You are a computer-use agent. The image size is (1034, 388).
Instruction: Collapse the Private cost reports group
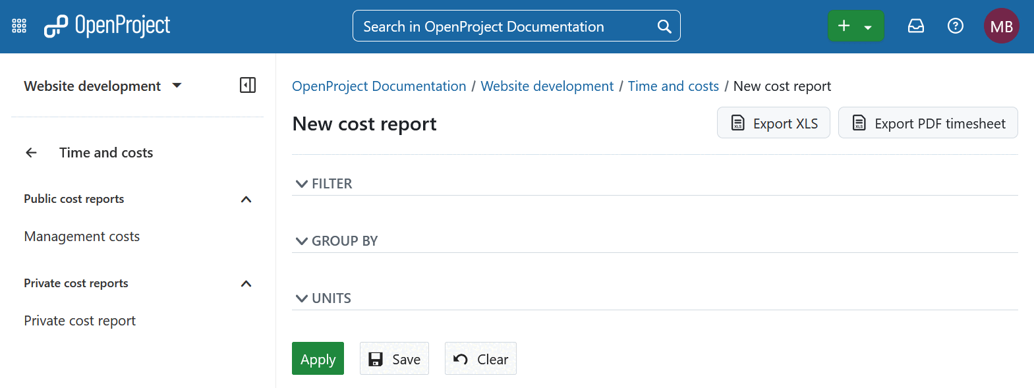tap(246, 284)
